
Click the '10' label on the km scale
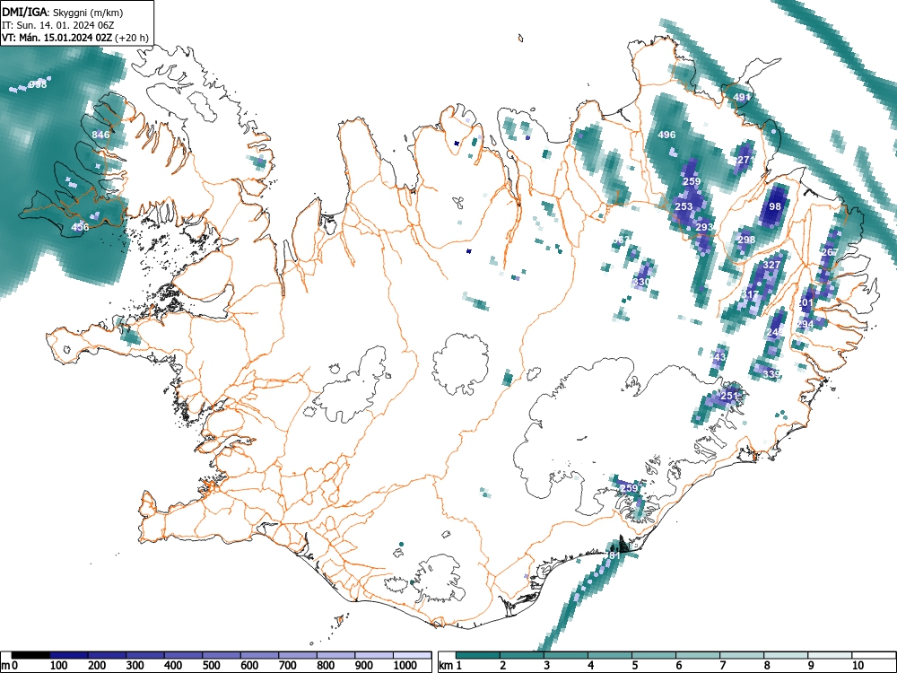(x=857, y=666)
